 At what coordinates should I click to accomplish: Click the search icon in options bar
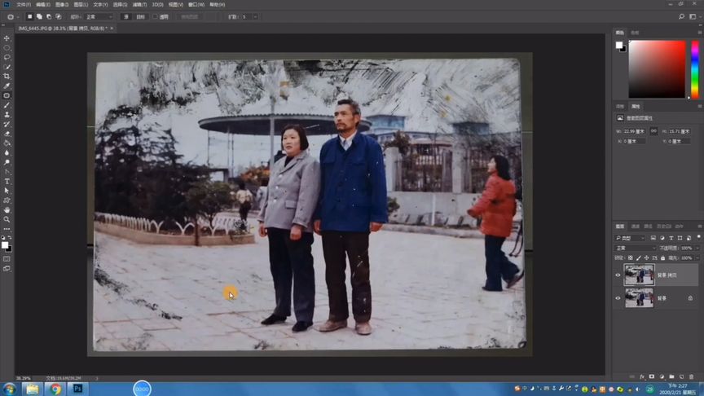point(681,16)
